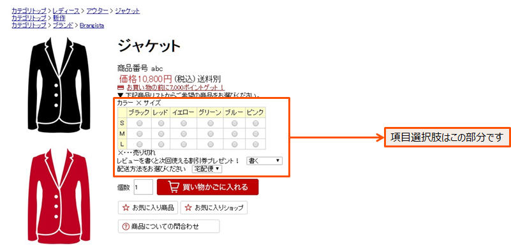Select size L in ピンク radio button
This screenshot has width=511, height=245.
click(x=256, y=144)
